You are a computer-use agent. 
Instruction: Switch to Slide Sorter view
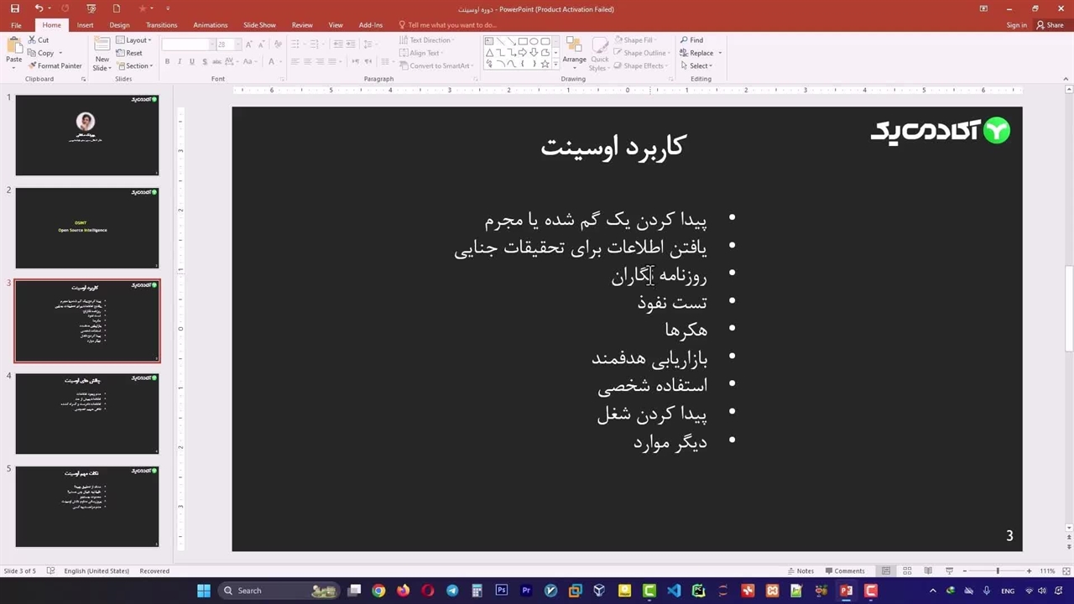click(x=907, y=571)
